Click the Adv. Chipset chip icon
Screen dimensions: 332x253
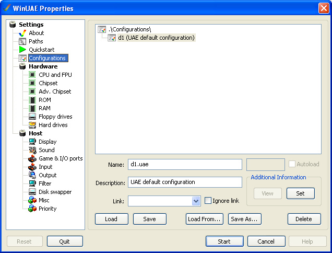32,91
